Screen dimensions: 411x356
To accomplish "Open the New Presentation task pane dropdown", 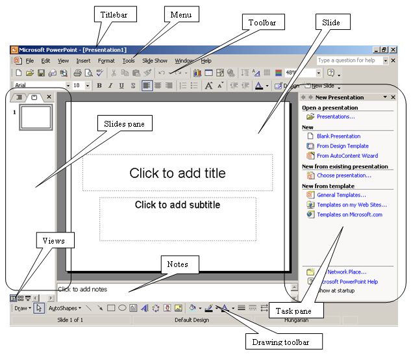I will click(385, 97).
